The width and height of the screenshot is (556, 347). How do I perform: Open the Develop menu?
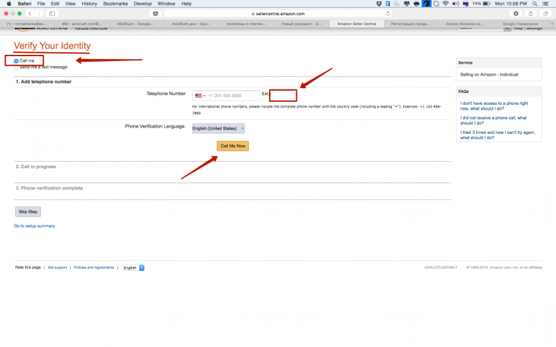(142, 3)
